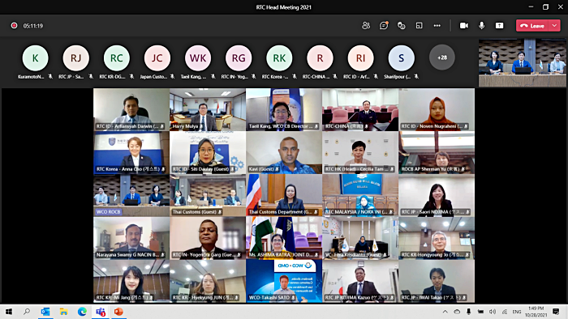Image resolution: width=568 pixels, height=319 pixels.
Task: Open Outlook from the taskbar
Action: pos(45,312)
